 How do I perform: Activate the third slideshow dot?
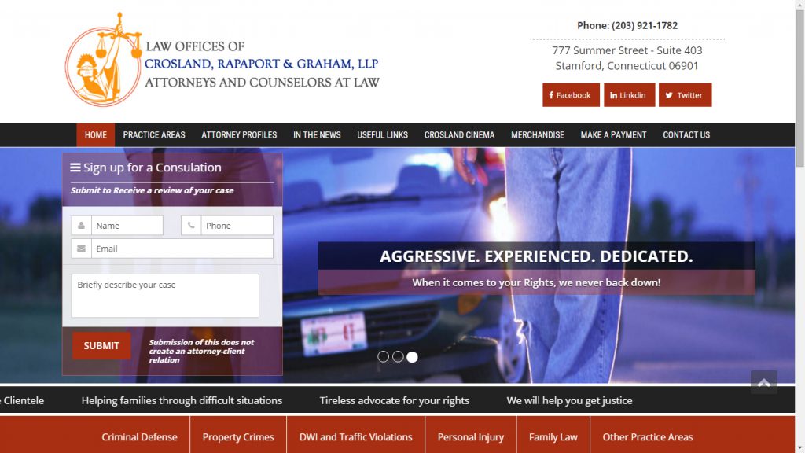point(411,356)
